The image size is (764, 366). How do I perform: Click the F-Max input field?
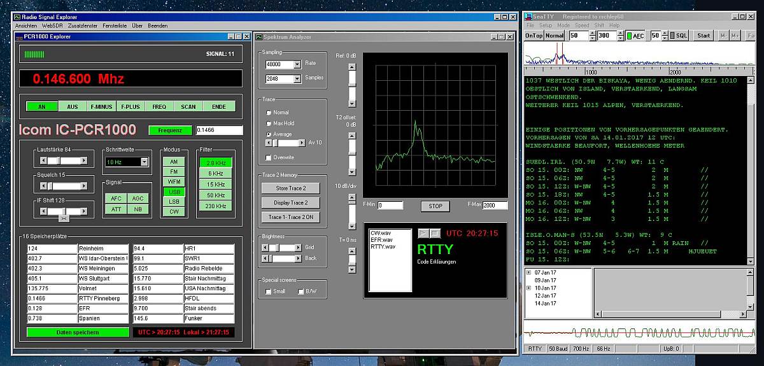click(x=495, y=206)
